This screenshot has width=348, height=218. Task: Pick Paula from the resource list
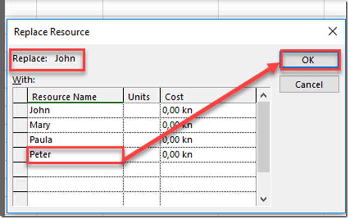75,140
